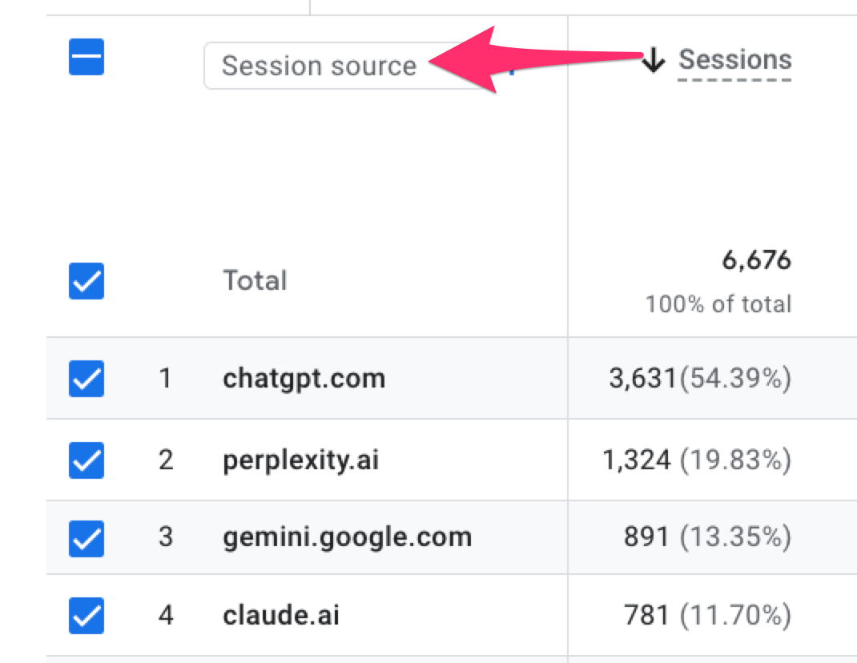Toggle the gemini.google.com row checkbox
The height and width of the screenshot is (663, 857).
pos(87,536)
